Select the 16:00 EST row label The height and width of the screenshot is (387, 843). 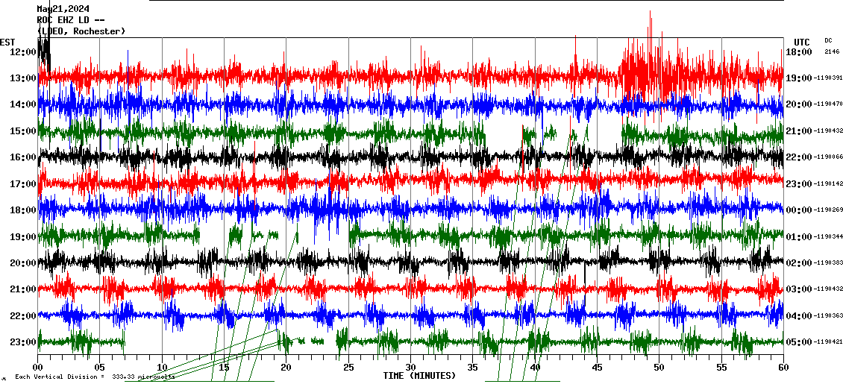23,157
